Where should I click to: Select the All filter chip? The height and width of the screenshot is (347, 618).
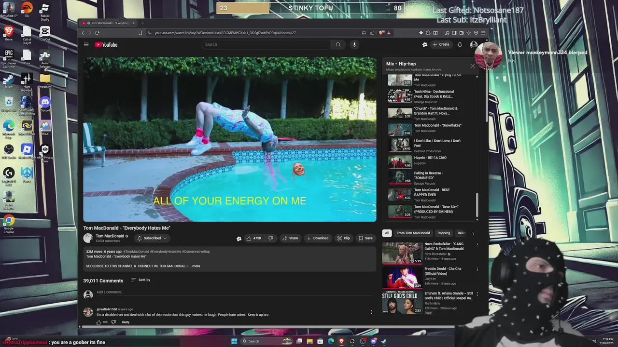click(387, 233)
